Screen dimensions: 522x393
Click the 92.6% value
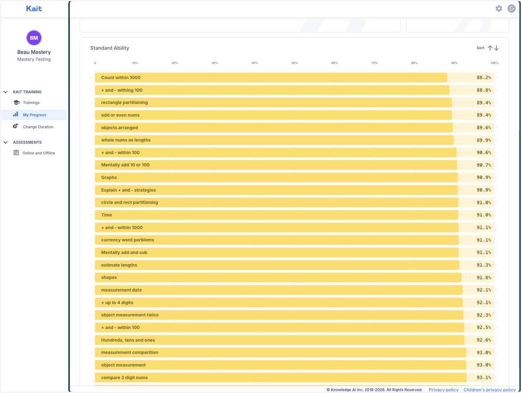(484, 340)
